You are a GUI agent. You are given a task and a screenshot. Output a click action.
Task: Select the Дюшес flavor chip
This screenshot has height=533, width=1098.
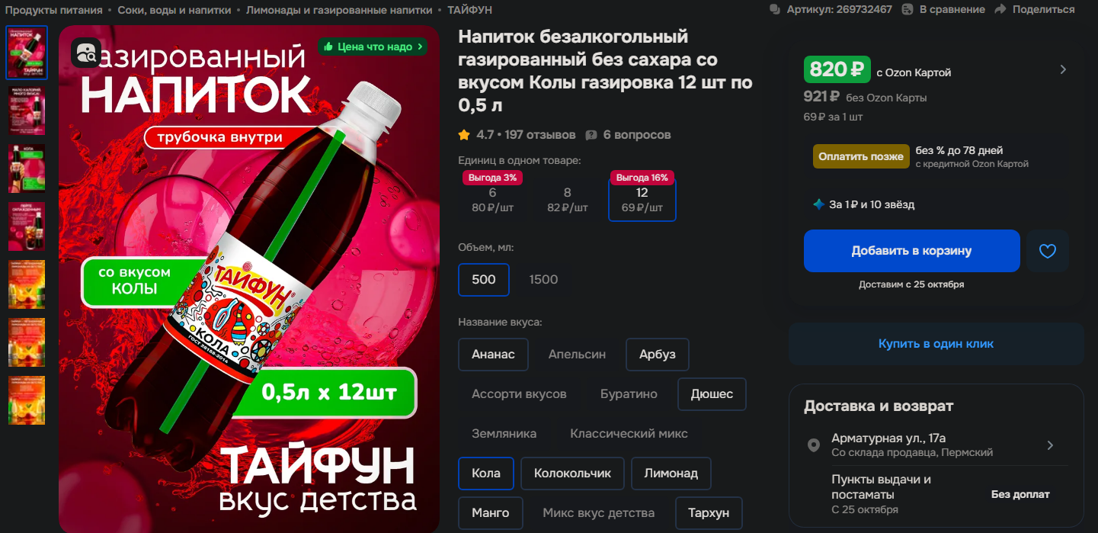coord(712,394)
